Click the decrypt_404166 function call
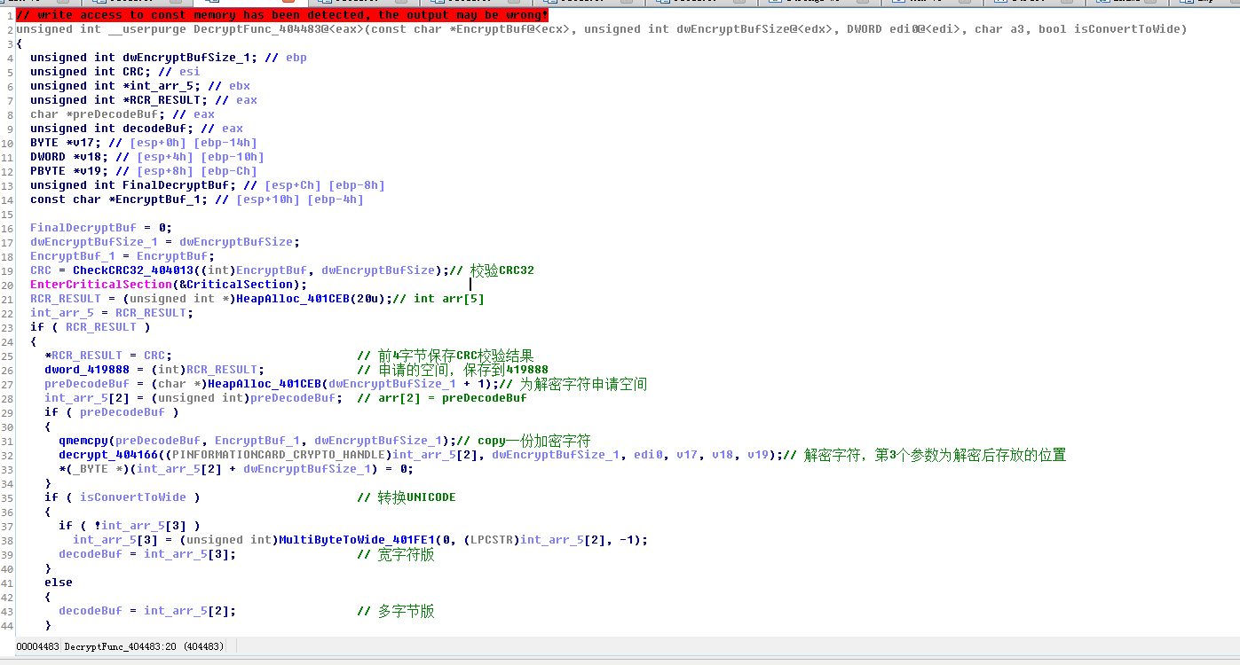The image size is (1240, 665). tap(108, 455)
